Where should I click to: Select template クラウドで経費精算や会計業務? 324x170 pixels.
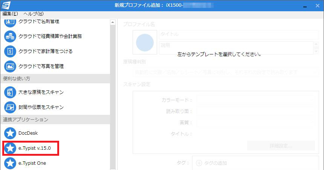pyautogui.click(x=50, y=36)
